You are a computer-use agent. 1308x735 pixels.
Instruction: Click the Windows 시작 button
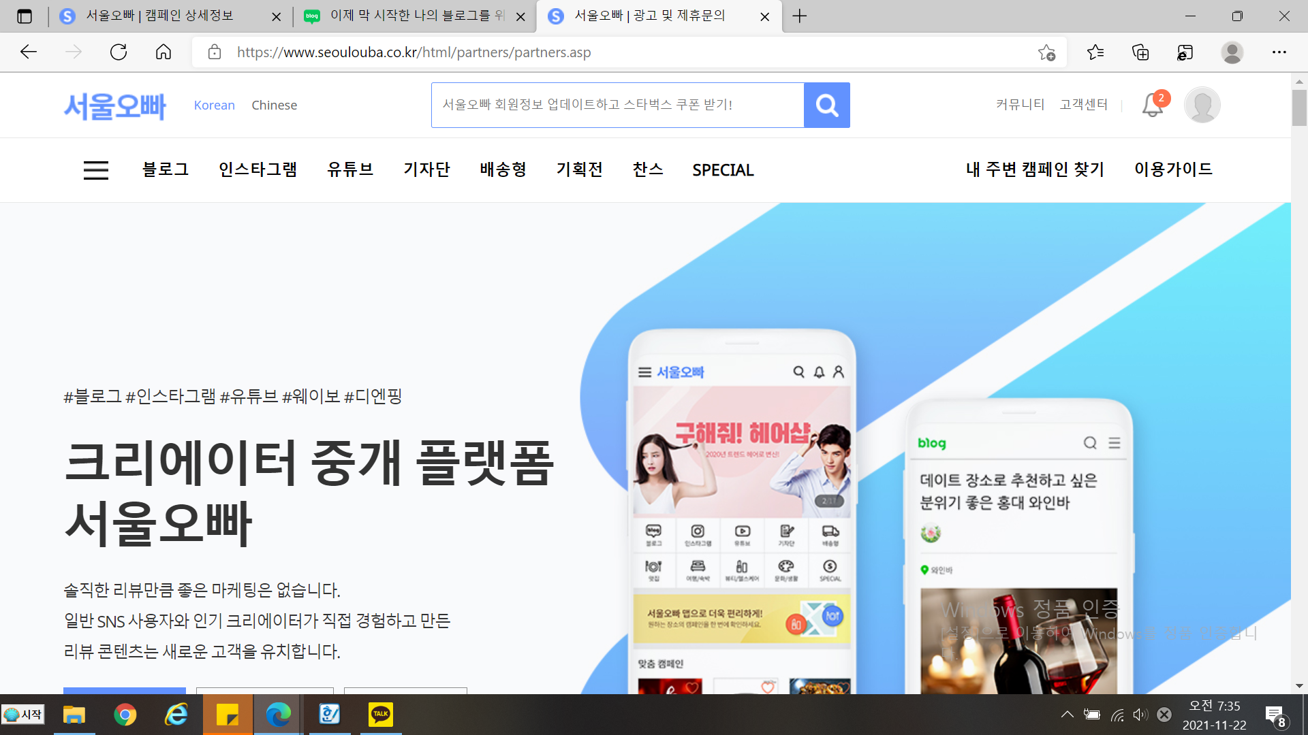coord(22,715)
